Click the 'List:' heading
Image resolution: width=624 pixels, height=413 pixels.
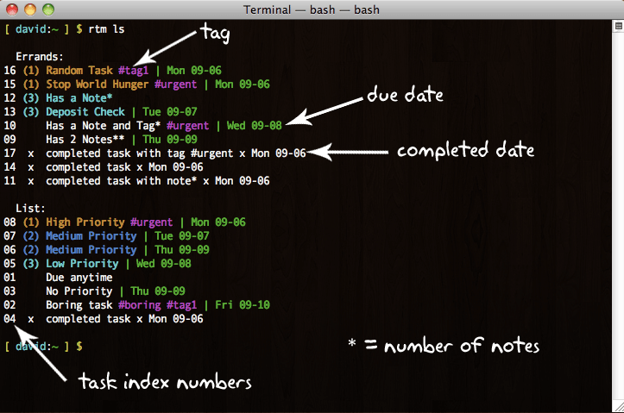coord(31,209)
